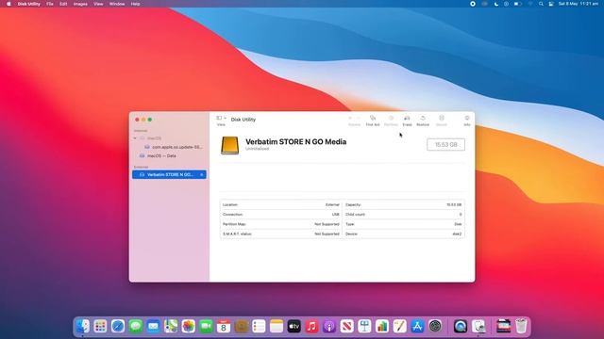This screenshot has height=339, width=604.
Task: Open the Trash in the Dock
Action: [x=521, y=327]
